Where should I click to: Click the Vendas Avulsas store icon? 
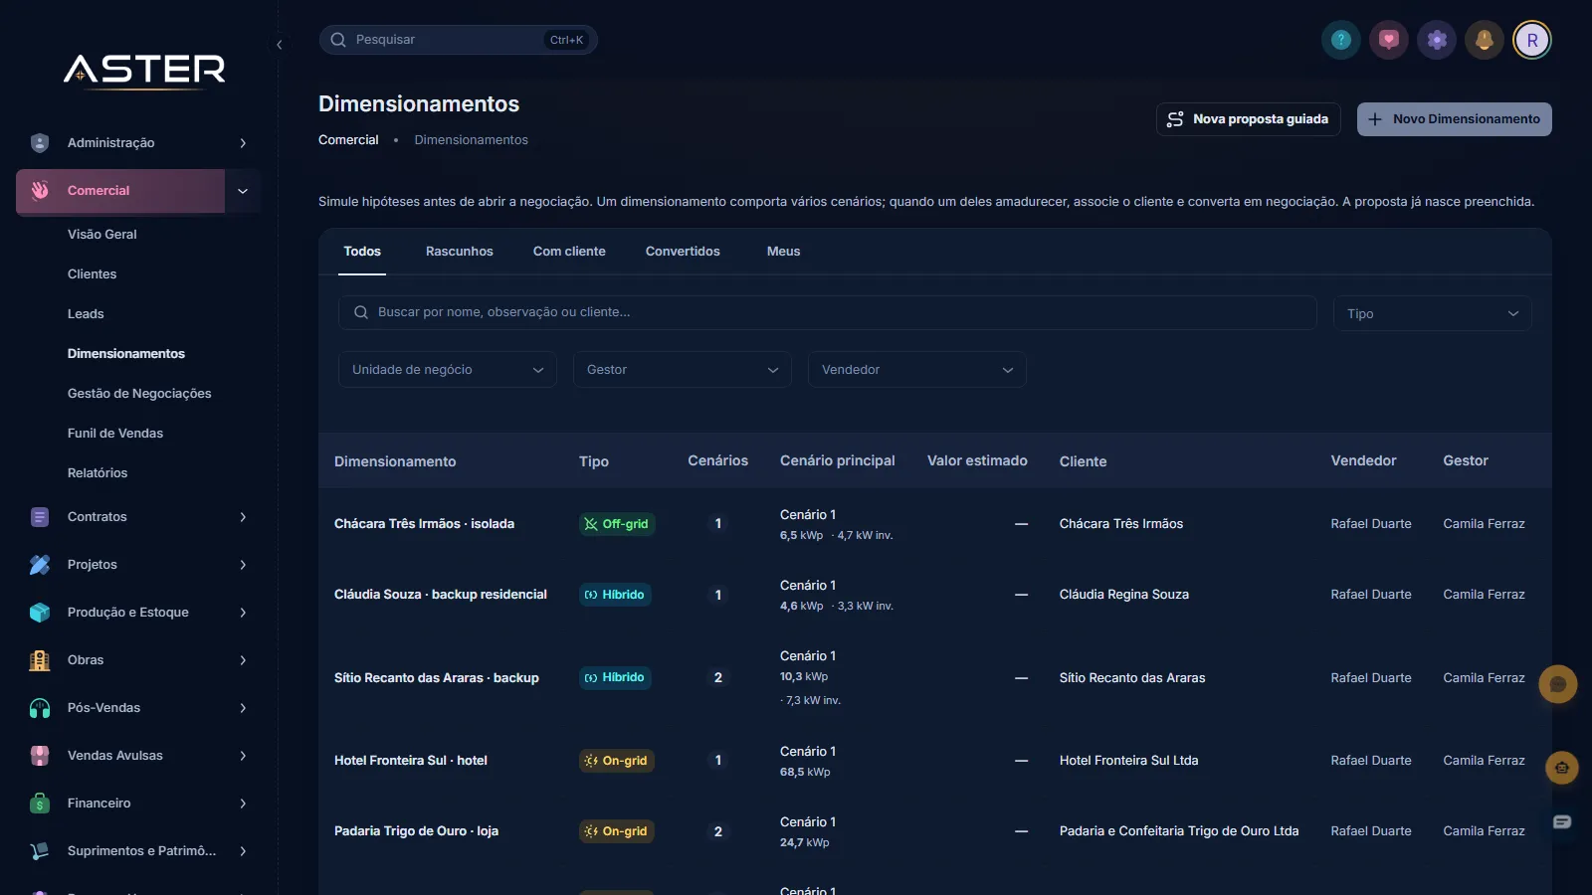coord(40,756)
